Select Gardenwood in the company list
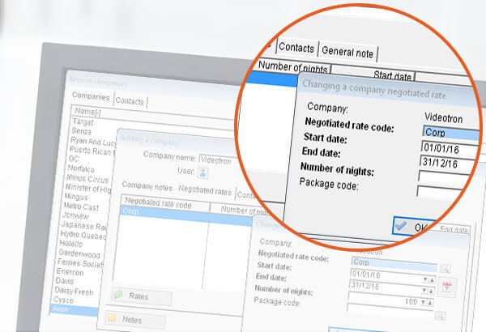The width and height of the screenshot is (486, 332). pos(79,253)
